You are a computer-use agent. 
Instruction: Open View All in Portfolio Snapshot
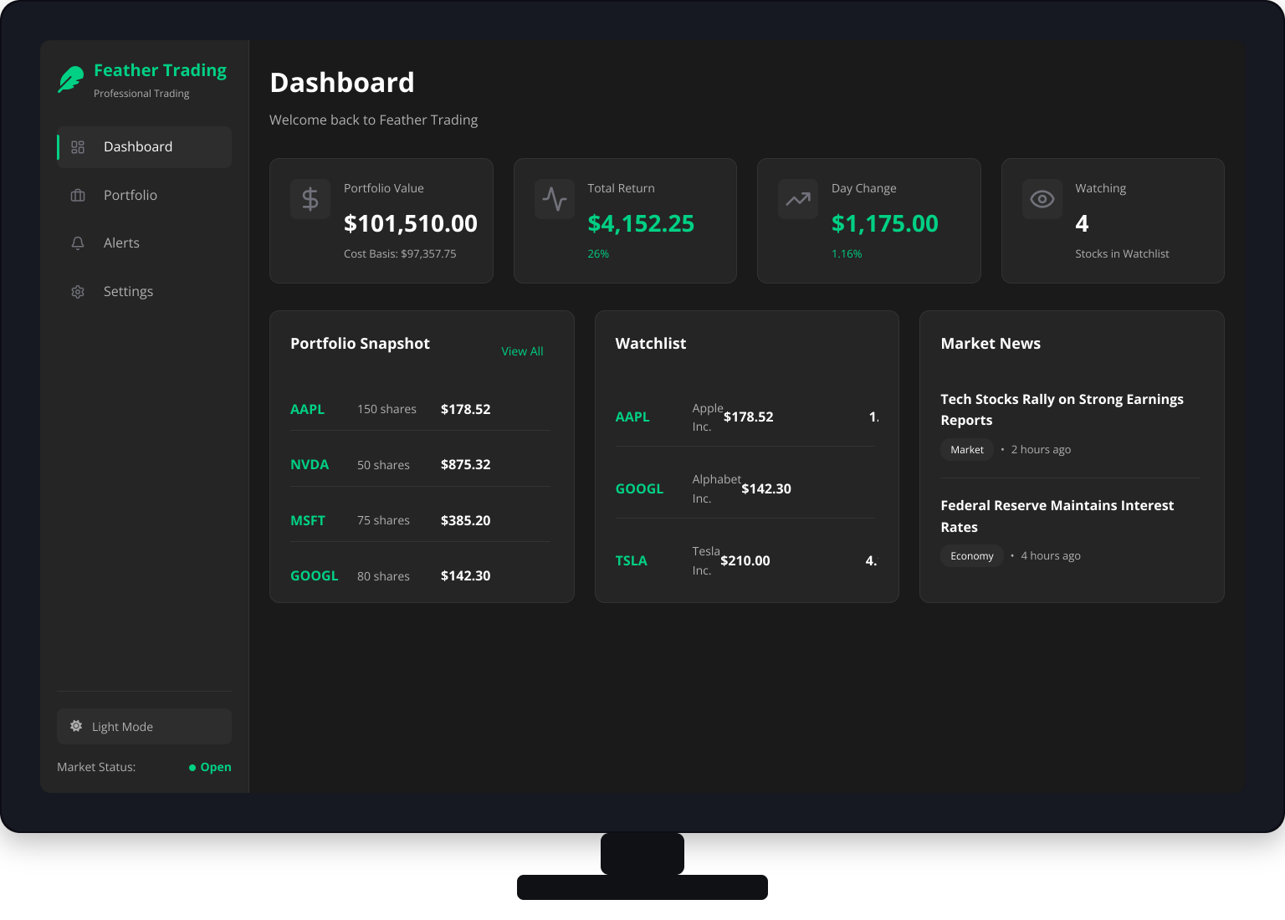[522, 351]
